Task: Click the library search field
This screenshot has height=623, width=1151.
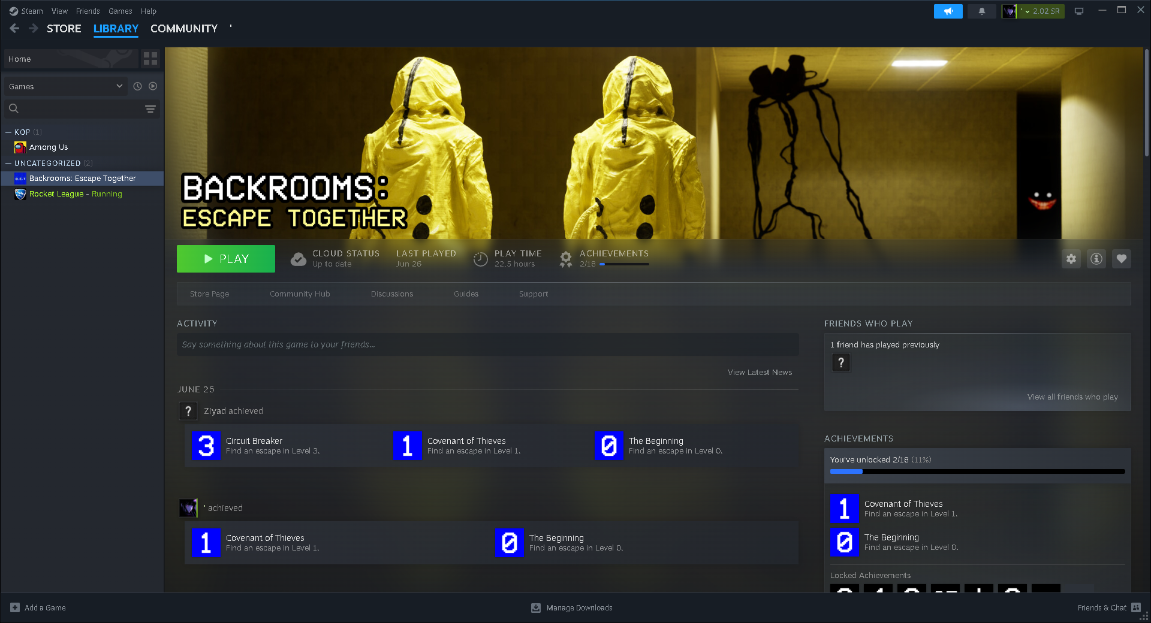Action: (x=81, y=108)
